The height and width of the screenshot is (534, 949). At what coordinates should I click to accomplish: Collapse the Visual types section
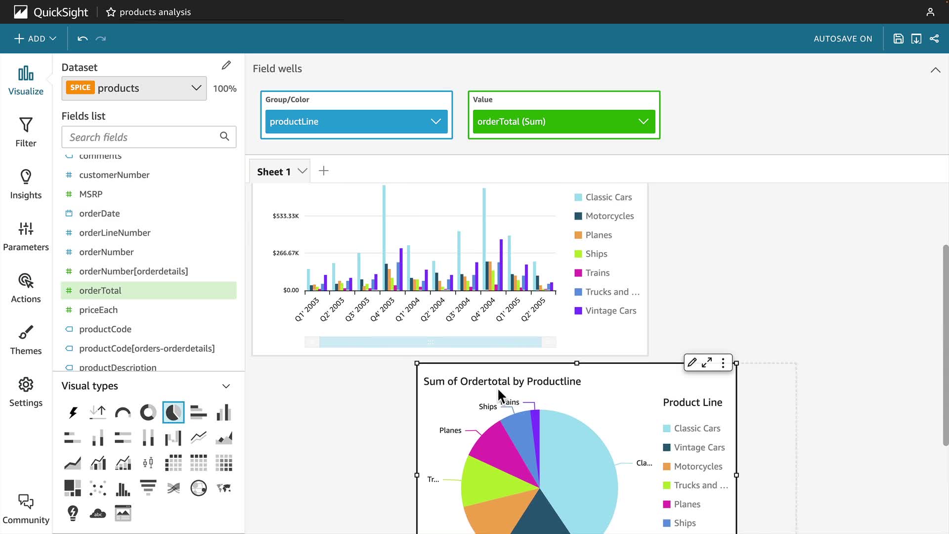[x=226, y=386]
